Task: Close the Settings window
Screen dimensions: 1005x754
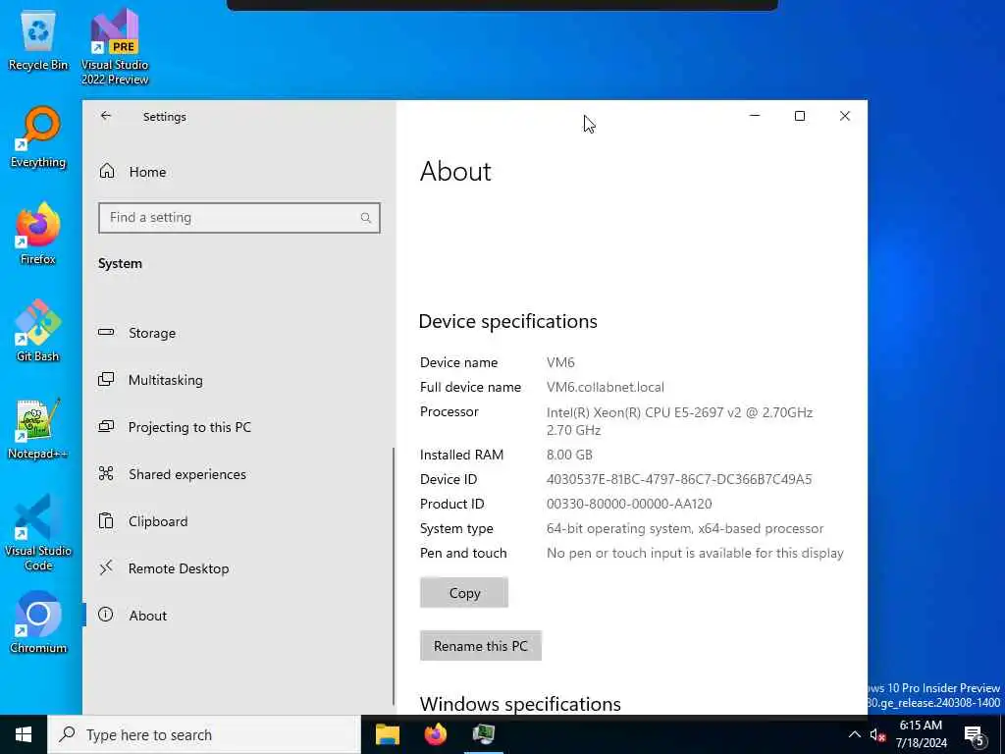Action: click(845, 116)
